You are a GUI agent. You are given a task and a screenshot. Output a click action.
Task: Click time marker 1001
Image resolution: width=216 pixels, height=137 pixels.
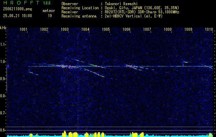click(x=23, y=29)
